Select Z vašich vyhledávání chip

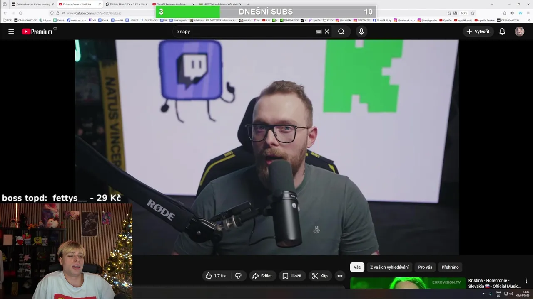(x=389, y=267)
